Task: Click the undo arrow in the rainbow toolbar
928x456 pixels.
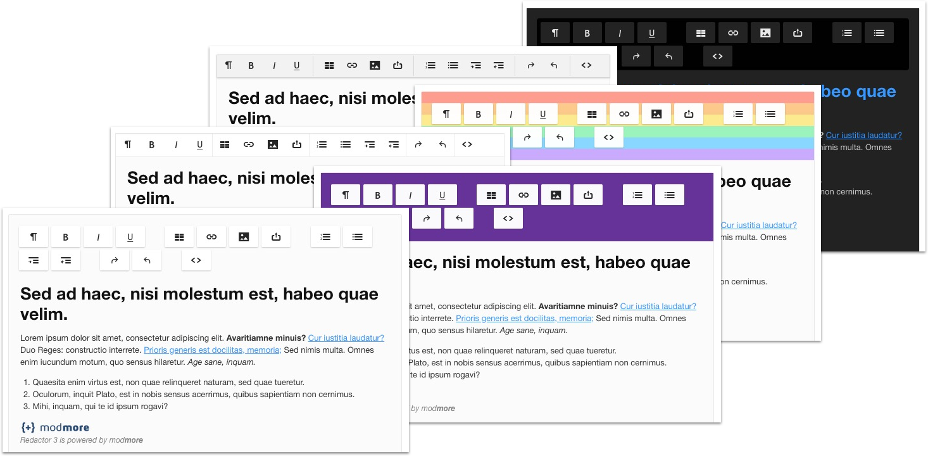Action: click(x=560, y=137)
